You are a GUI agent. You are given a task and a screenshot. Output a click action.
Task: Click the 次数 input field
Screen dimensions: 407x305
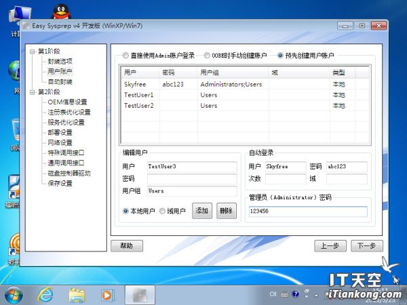(x=286, y=179)
